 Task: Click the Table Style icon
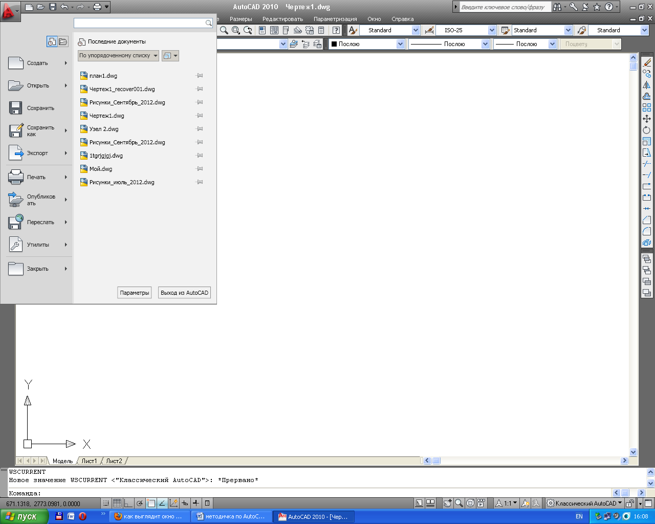[505, 30]
